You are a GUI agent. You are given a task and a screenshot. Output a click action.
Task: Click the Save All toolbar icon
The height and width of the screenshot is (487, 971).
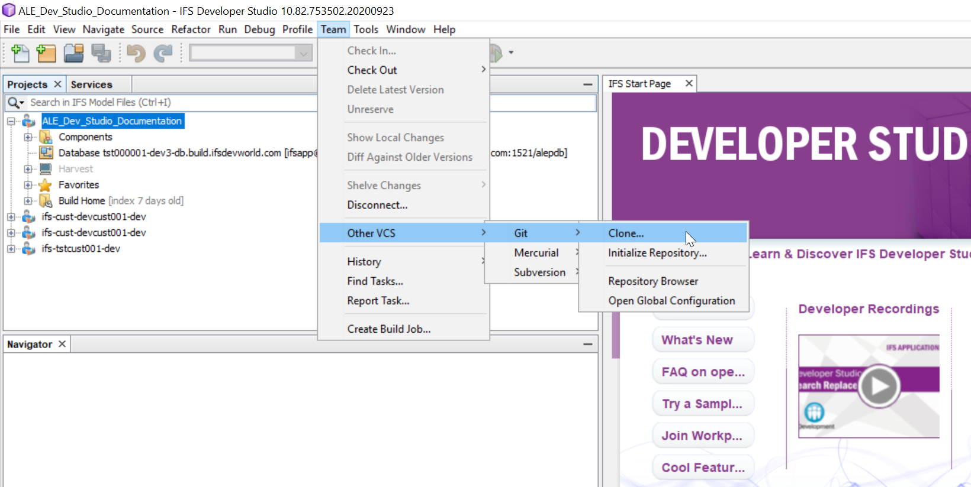(101, 53)
